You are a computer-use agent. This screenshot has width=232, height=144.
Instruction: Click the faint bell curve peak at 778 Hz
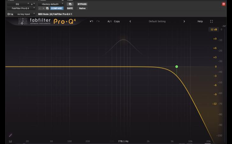pyautogui.click(x=123, y=39)
